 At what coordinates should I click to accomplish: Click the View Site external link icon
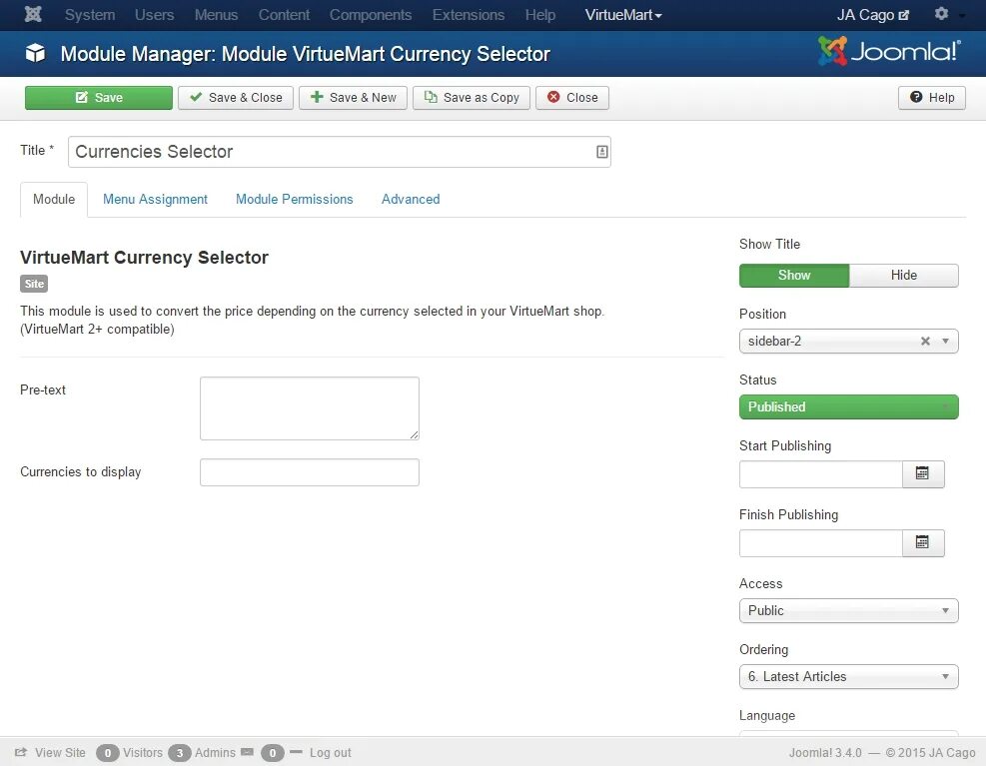coord(21,752)
